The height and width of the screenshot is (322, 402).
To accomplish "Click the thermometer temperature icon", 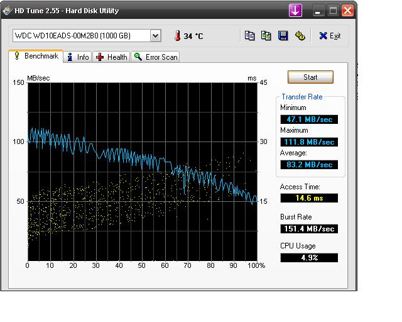I will click(x=177, y=36).
